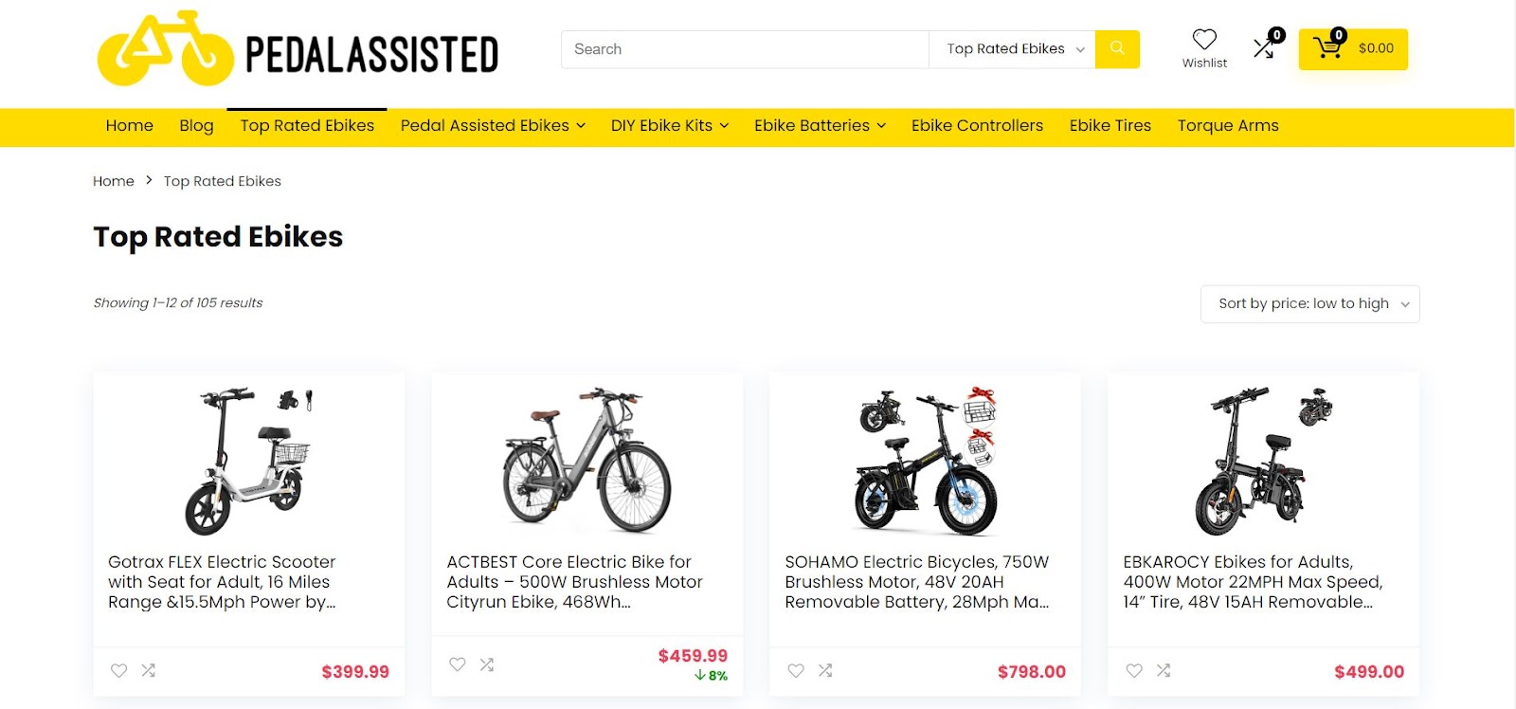Open the Top Rated Ebikes search category dropdown
The image size is (1516, 709).
point(1013,49)
